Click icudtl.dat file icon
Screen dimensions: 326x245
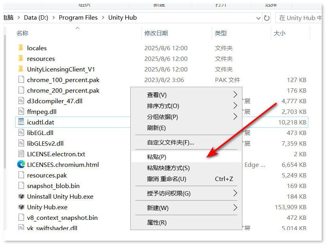[21, 122]
